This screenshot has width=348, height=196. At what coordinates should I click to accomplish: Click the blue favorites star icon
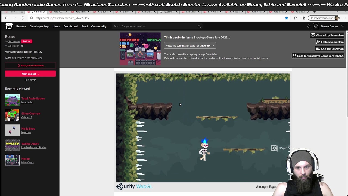pos(286,18)
